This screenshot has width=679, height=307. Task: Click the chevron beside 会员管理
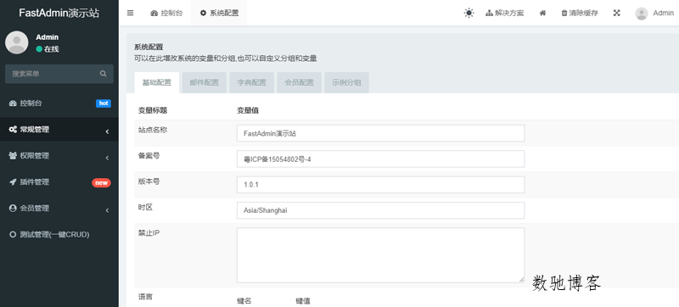click(x=107, y=210)
